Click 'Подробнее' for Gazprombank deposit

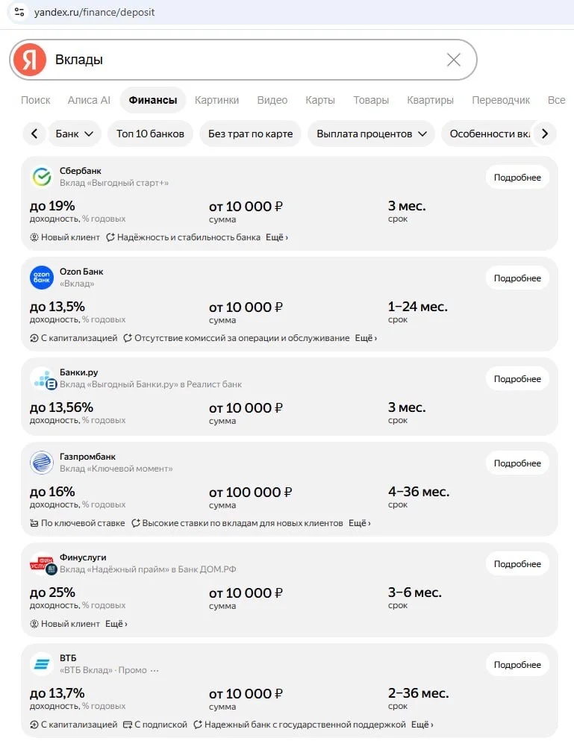[517, 463]
